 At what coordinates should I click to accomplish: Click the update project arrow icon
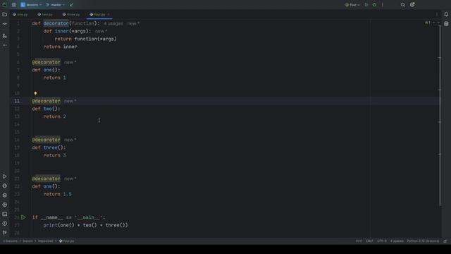coord(71,5)
